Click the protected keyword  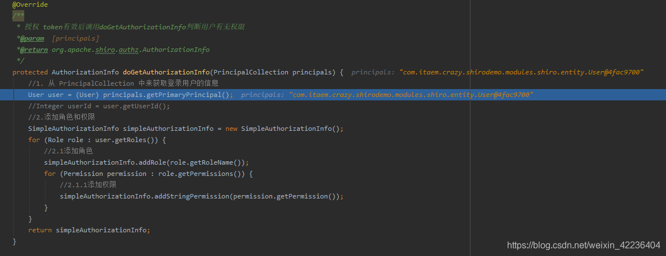[x=30, y=72]
